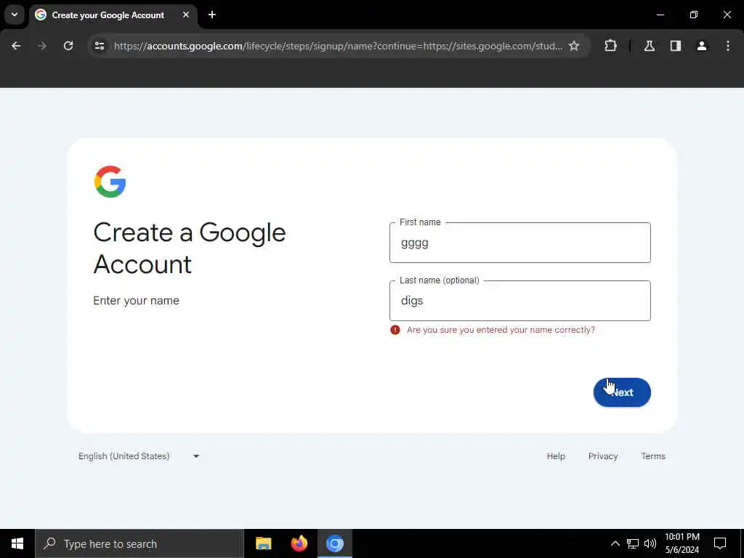The height and width of the screenshot is (558, 744).
Task: Open the Help link
Action: click(556, 456)
